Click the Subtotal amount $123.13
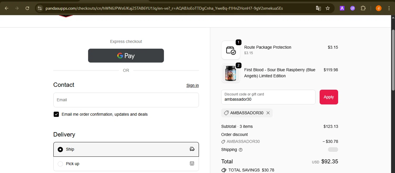Screen dimensions: 395x173 [x=331, y=126]
